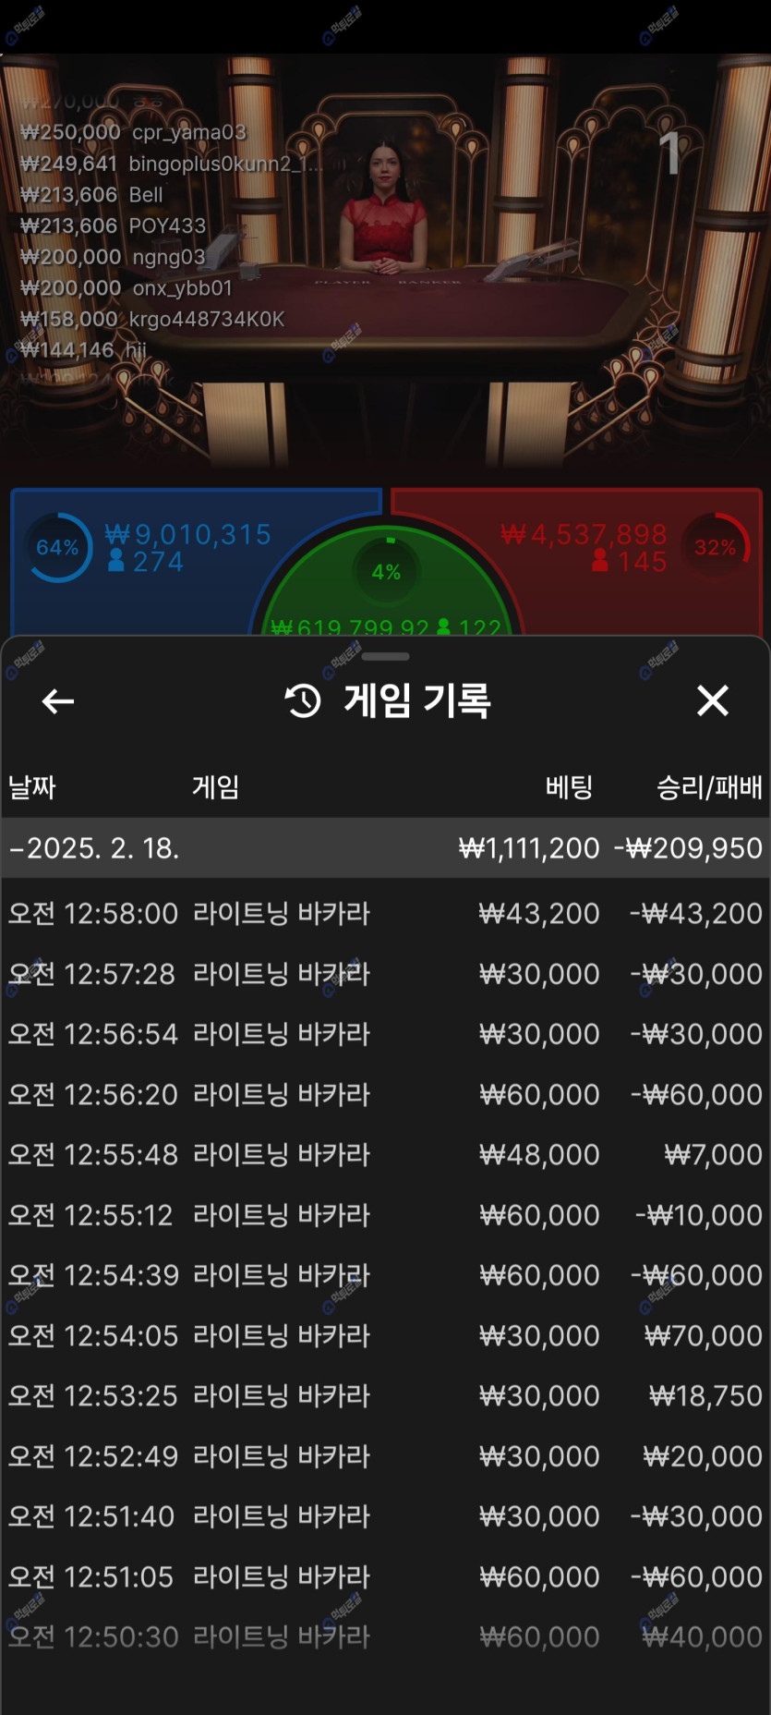Image resolution: width=771 pixels, height=1715 pixels.
Task: Open the 오전 12:55:48 record with ₩7,000 win
Action: (385, 1154)
